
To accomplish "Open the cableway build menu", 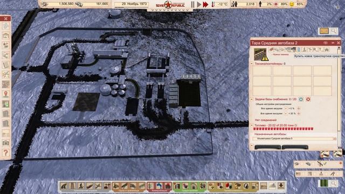I will (x=107, y=186).
